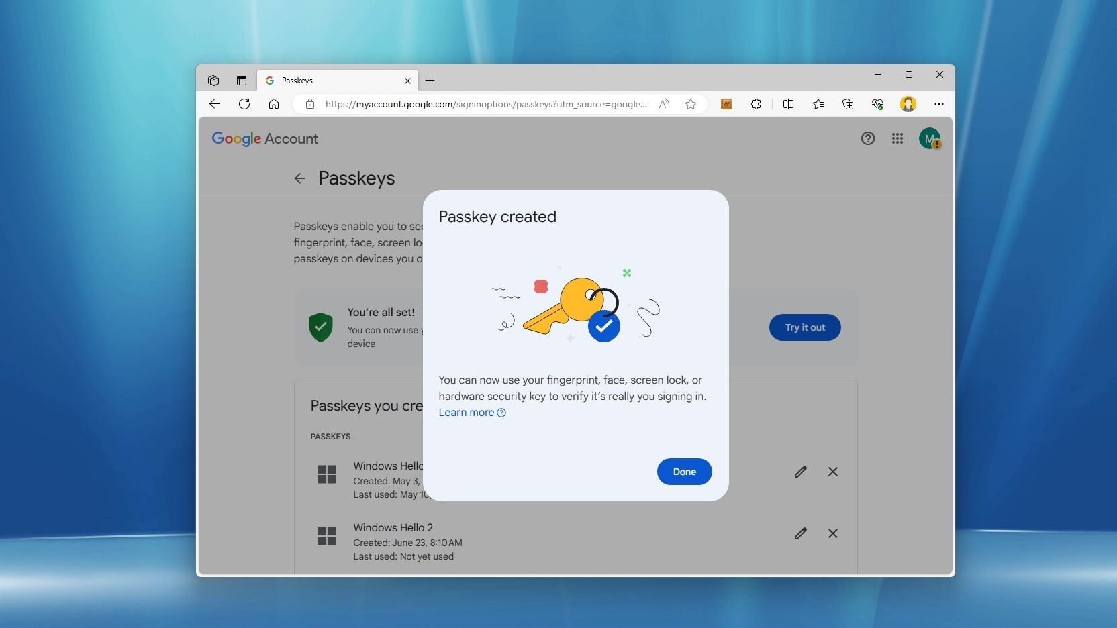1117x628 pixels.
Task: Edit the Windows Hello 2 passkey name
Action: click(800, 533)
